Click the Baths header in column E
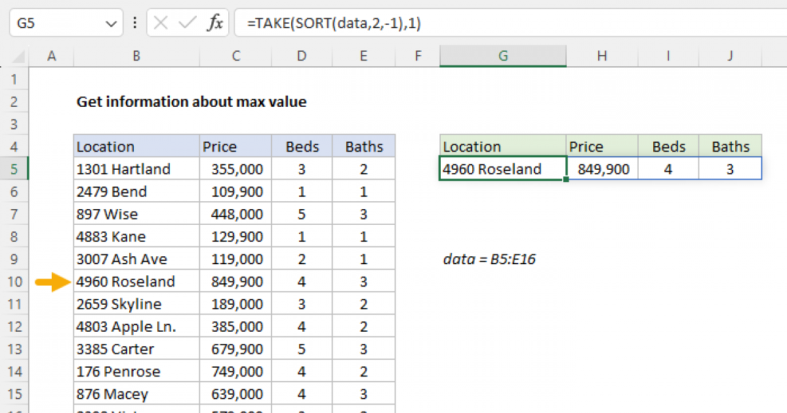Image resolution: width=787 pixels, height=413 pixels. pos(364,147)
